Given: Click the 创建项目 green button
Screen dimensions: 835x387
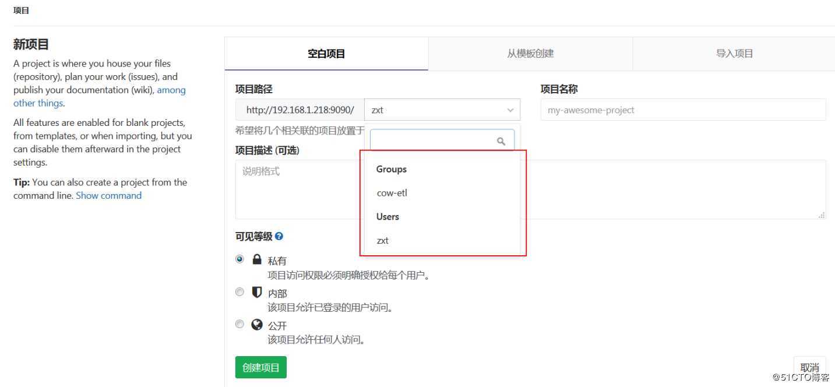Looking at the screenshot, I should 261,367.
